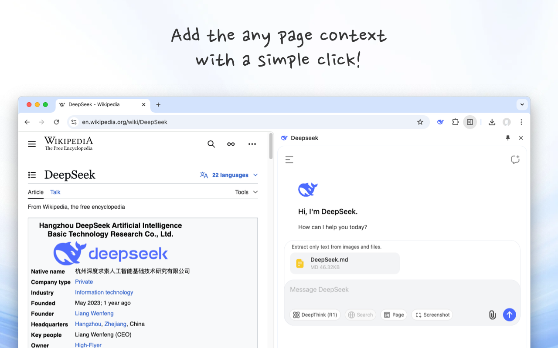Click the DeepSeek whale logo in chat panel

click(308, 190)
